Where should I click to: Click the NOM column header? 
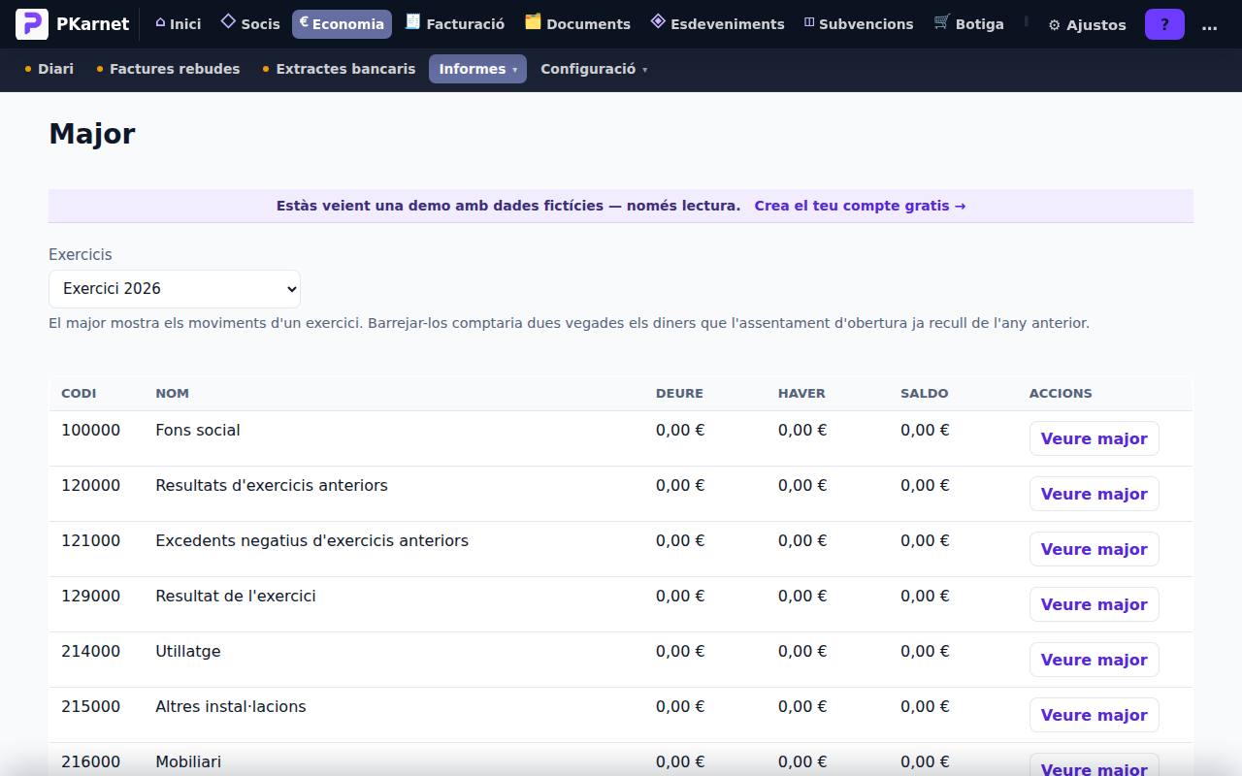pyautogui.click(x=172, y=393)
